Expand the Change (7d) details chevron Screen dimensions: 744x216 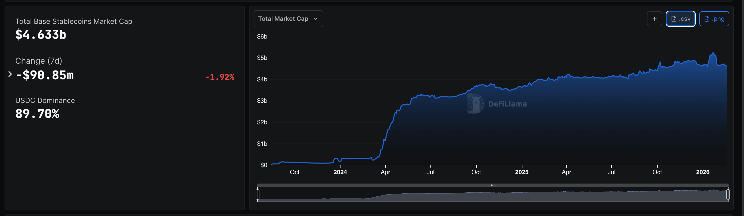[10, 74]
